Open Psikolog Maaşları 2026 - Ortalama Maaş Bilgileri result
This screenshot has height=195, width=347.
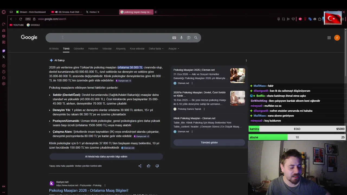tap(89, 191)
